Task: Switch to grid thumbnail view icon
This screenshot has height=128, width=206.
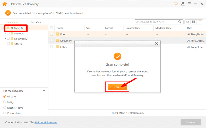Action: (x=194, y=22)
